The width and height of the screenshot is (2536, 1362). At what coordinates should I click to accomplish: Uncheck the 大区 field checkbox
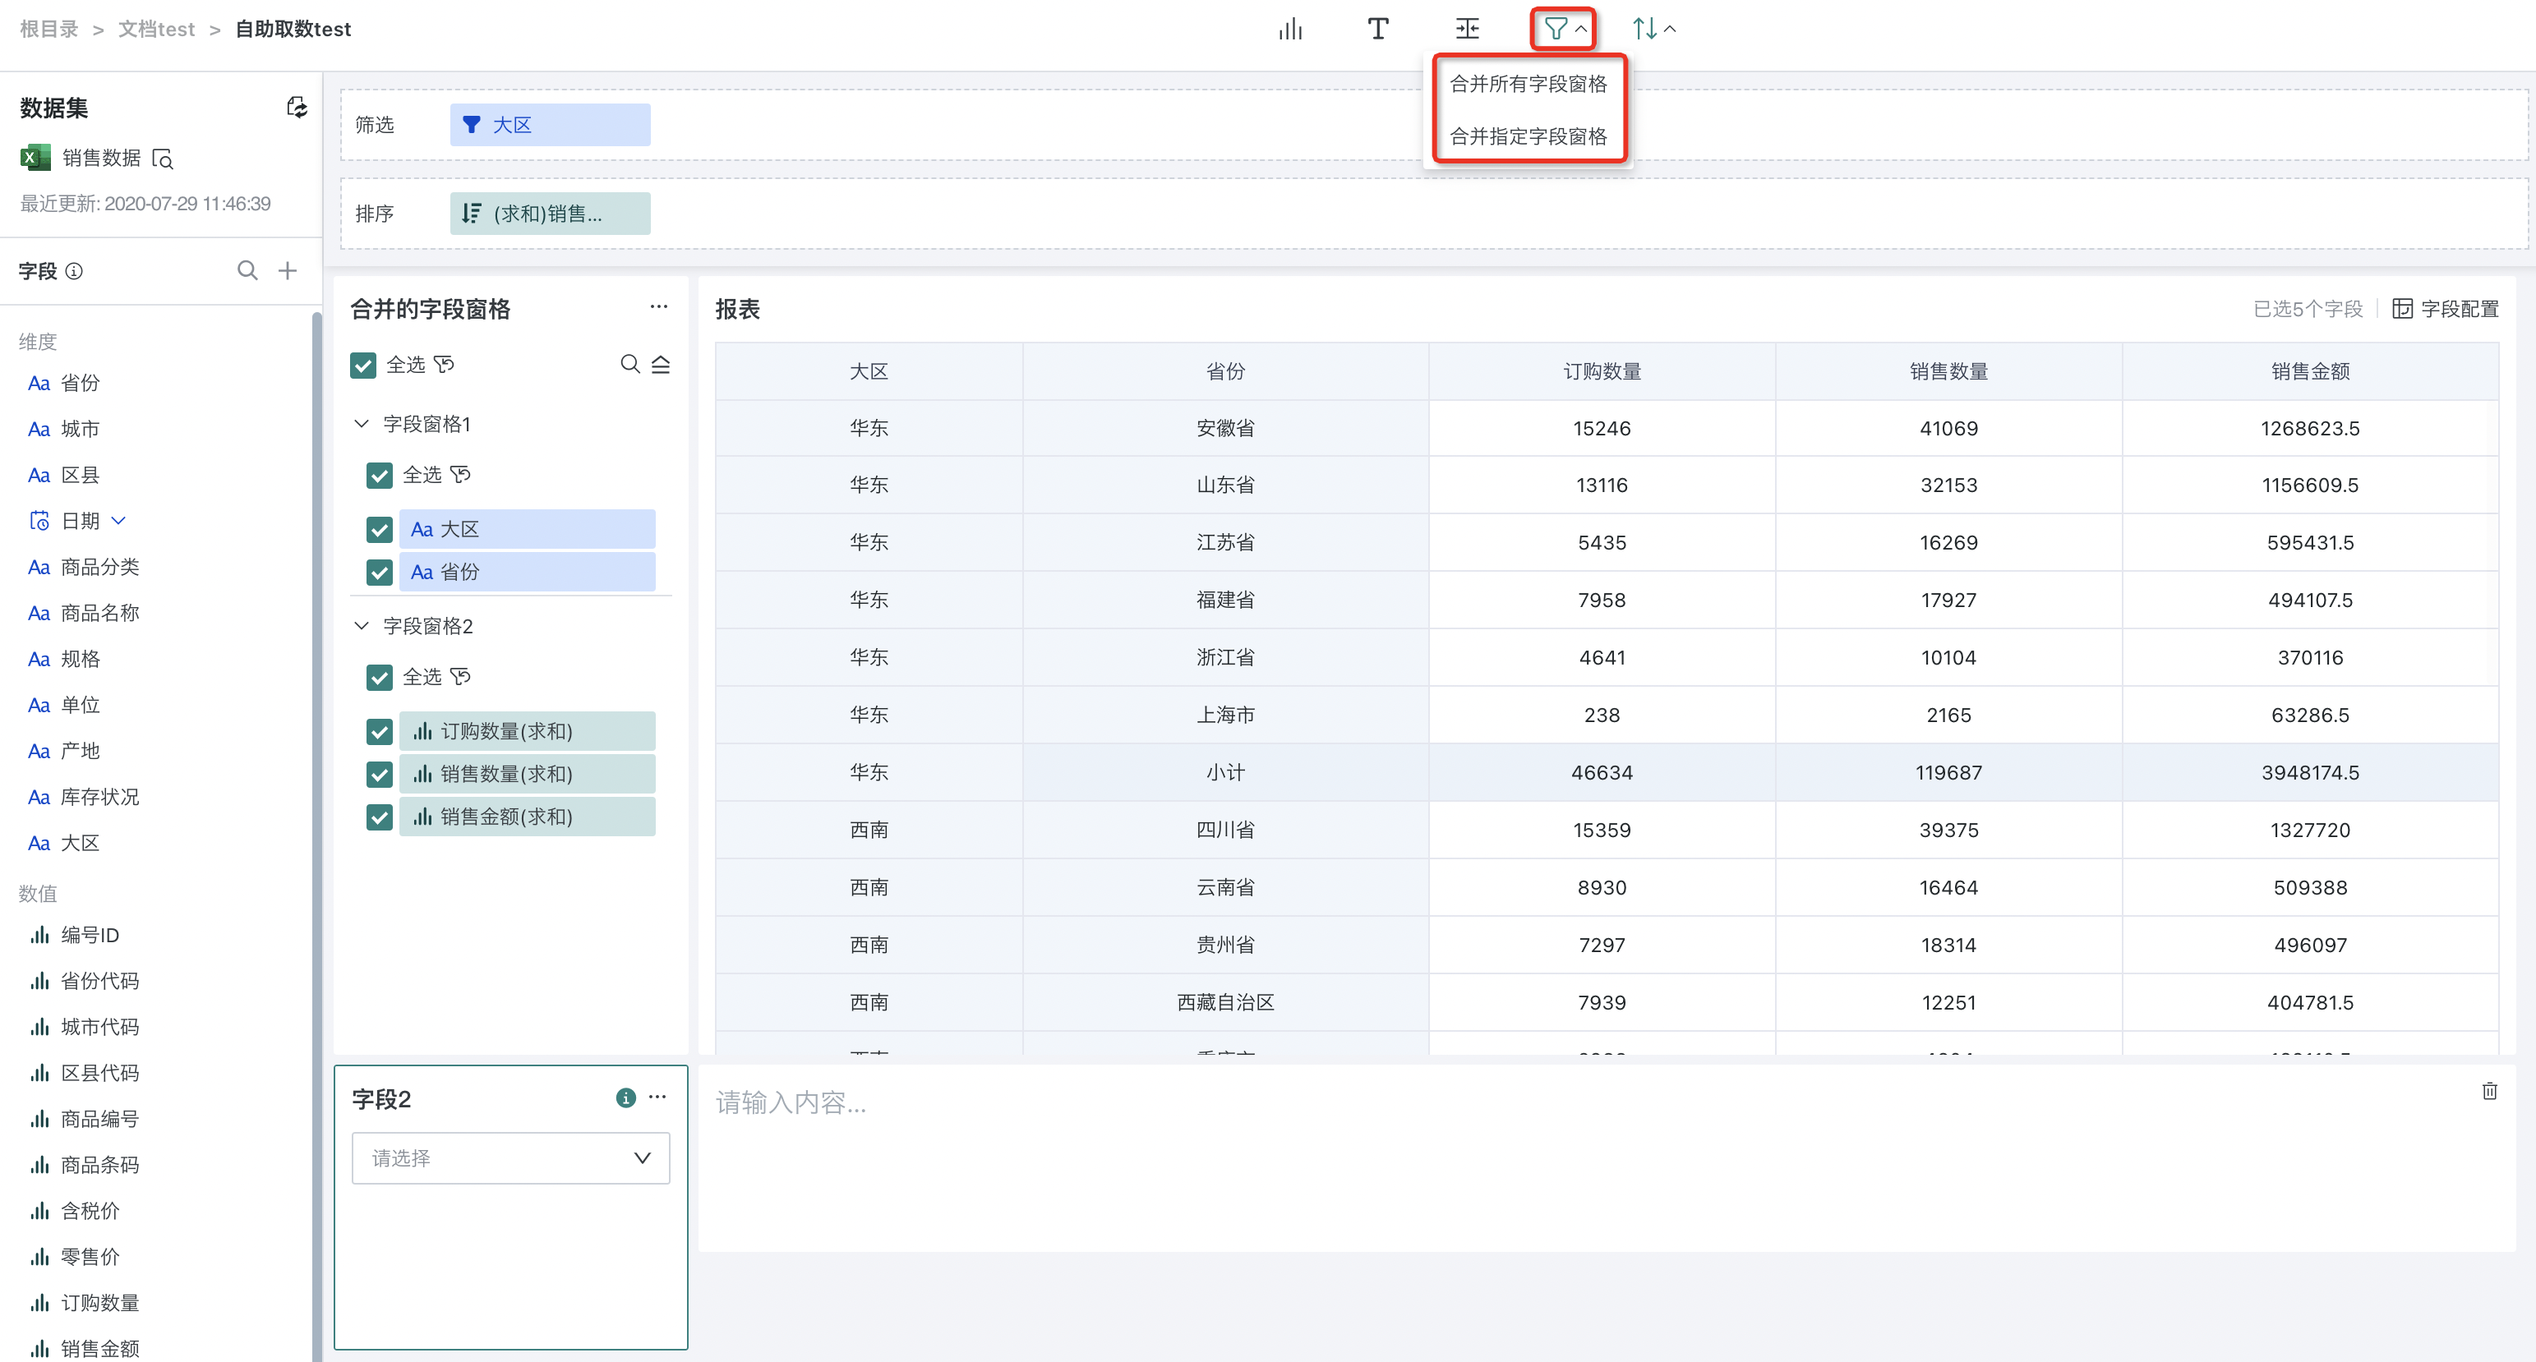click(x=379, y=530)
